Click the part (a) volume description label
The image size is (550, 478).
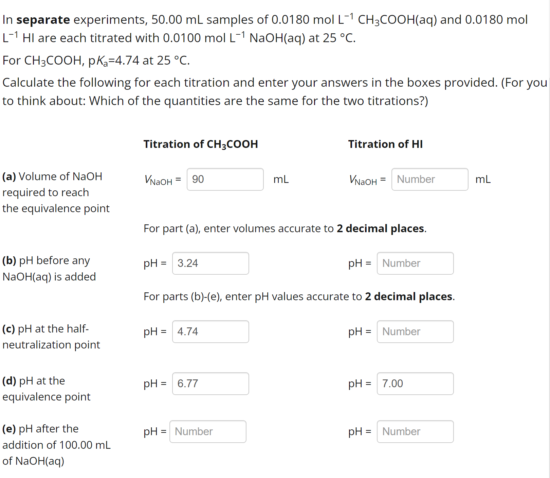tap(55, 192)
